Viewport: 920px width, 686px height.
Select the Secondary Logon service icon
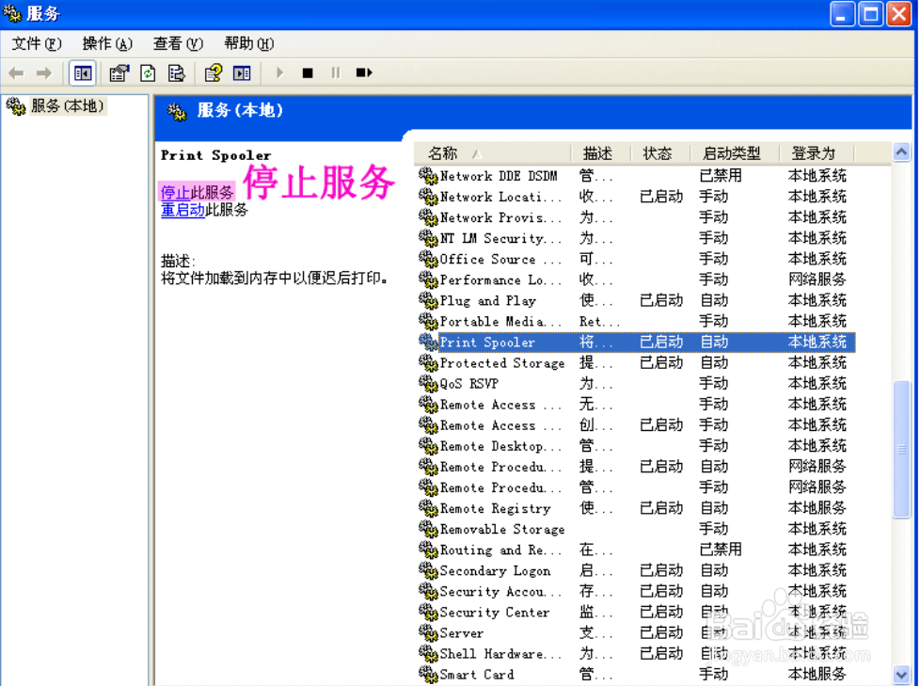click(428, 570)
